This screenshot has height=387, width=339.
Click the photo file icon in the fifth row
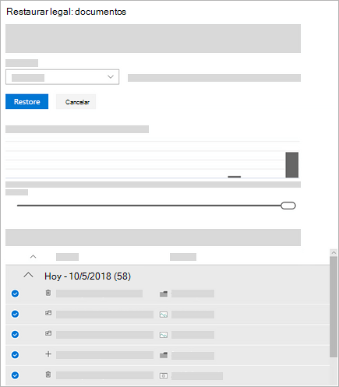[164, 376]
